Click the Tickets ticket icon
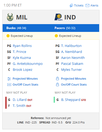Viewport: 102px width, 132px height. tap(71, 5)
